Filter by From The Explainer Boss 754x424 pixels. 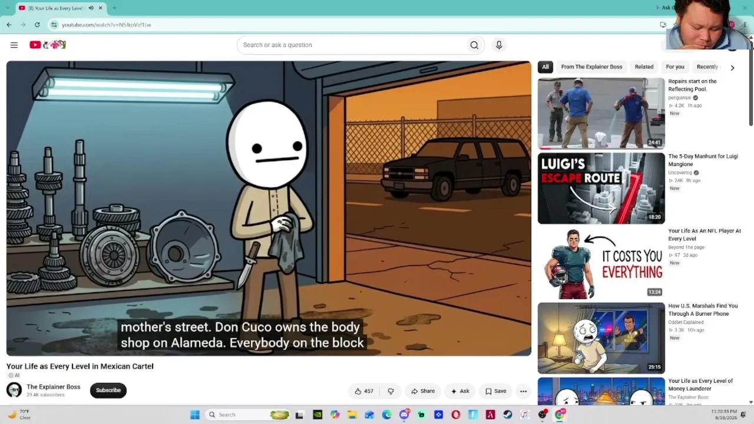point(591,67)
